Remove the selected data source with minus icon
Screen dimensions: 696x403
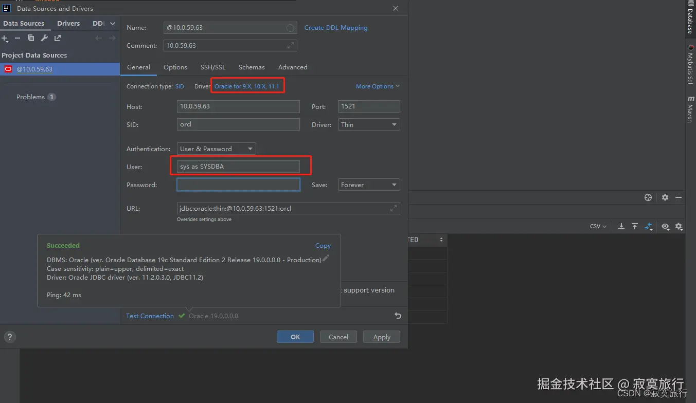coord(17,38)
